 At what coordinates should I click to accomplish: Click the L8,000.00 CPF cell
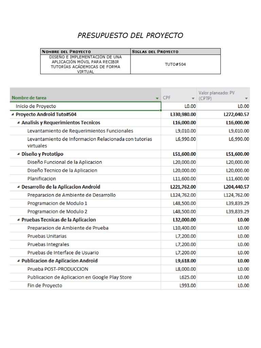click(x=179, y=269)
